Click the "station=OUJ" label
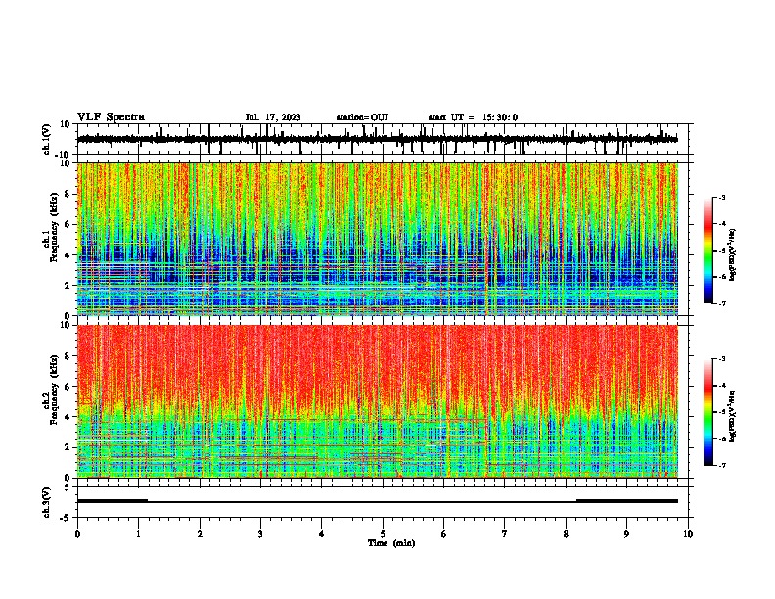 pos(362,117)
